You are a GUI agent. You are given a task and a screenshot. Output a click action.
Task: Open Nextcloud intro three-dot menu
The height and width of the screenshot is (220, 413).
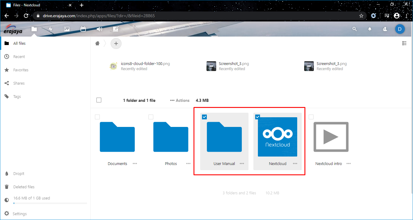349,163
